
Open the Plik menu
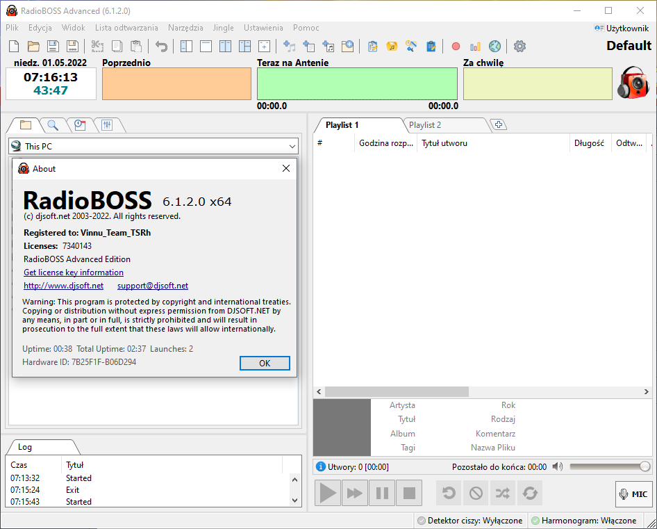coord(12,28)
